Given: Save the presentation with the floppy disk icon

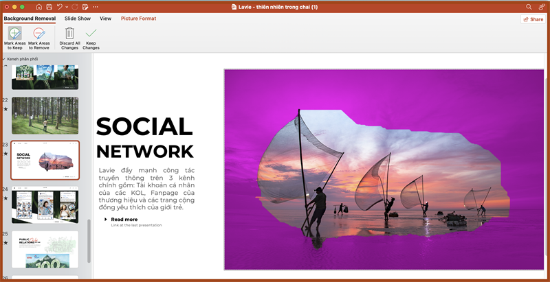Looking at the screenshot, I should (49, 6).
